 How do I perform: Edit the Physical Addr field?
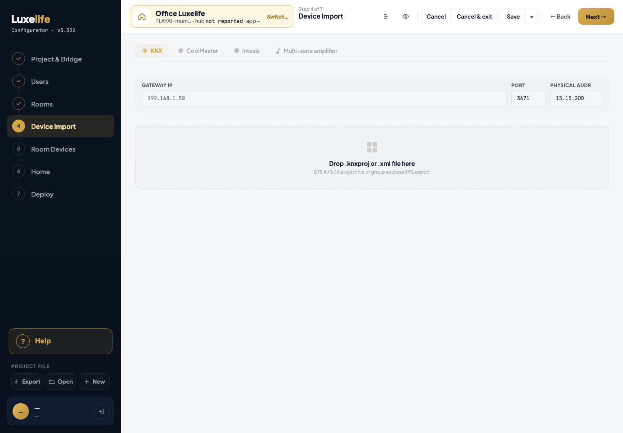pos(576,98)
